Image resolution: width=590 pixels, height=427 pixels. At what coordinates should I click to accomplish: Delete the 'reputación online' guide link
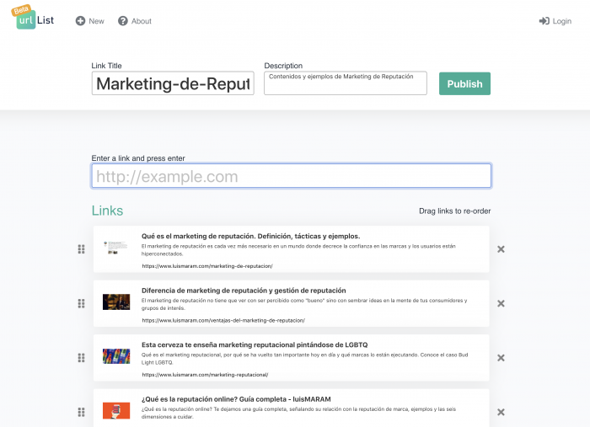(501, 412)
